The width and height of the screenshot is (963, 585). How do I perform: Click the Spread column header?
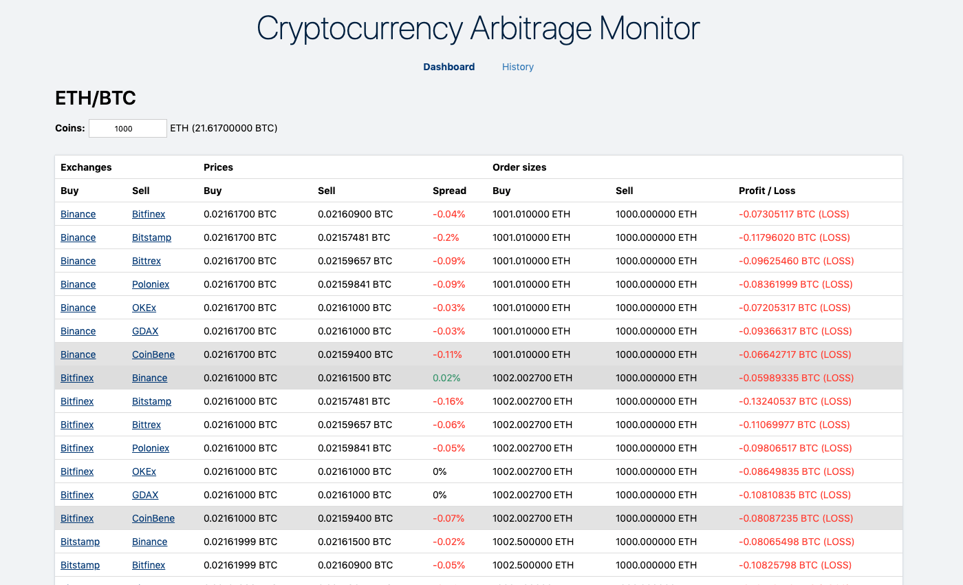(x=449, y=191)
